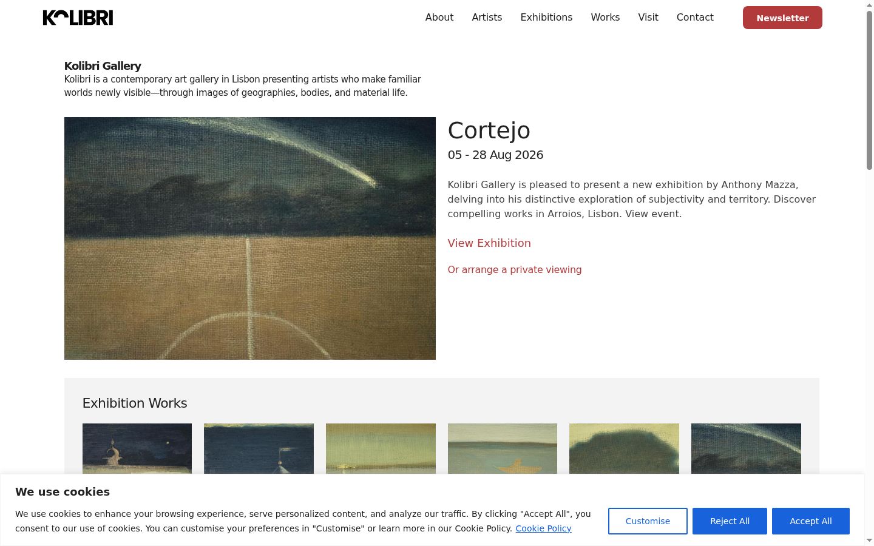Click Or arrange a private viewing
This screenshot has width=874, height=546.
[515, 270]
